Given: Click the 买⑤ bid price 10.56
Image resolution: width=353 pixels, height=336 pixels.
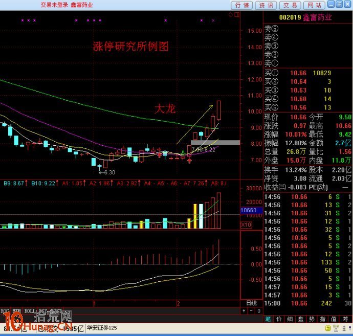Looking at the screenshot, I should tap(298, 107).
